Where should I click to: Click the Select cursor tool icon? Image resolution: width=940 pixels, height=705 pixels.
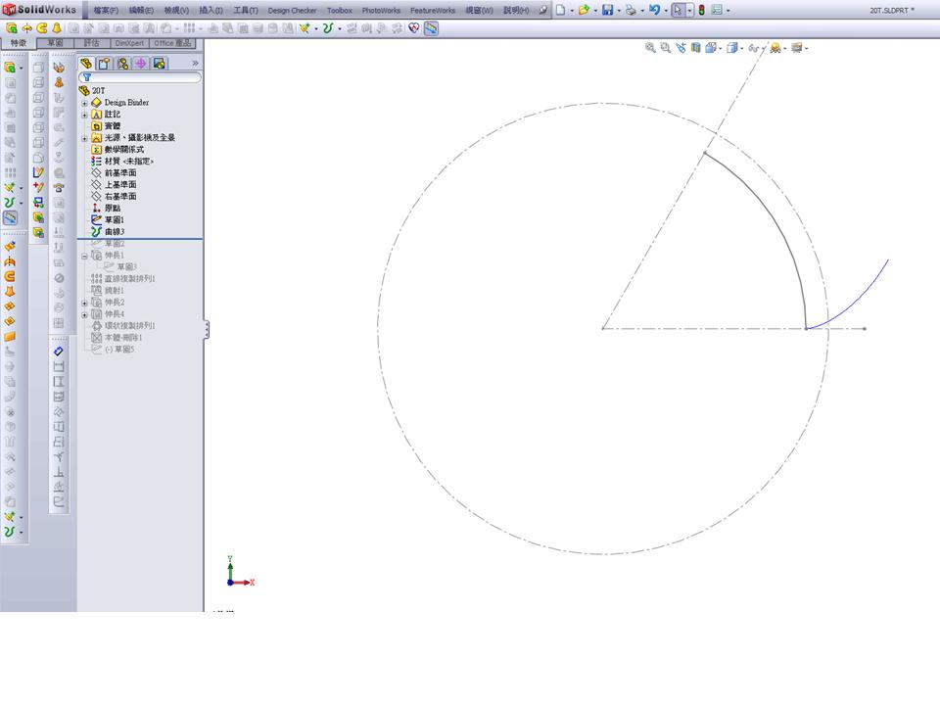(x=678, y=10)
